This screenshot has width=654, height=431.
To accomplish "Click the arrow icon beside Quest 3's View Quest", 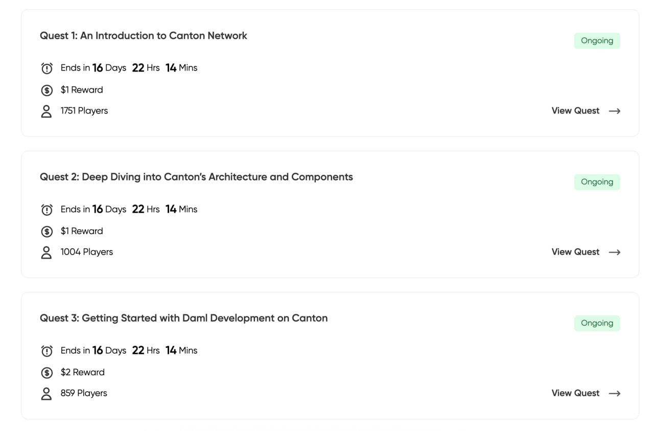I will coord(615,393).
